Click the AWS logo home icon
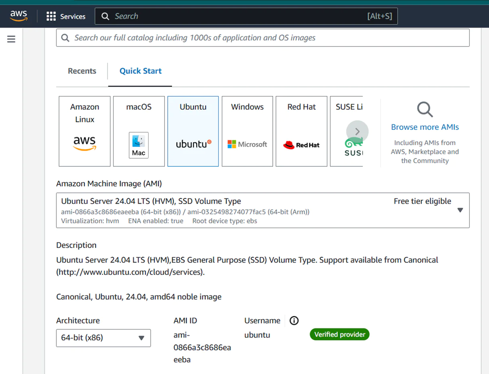Screen dimensions: 489x374 pyautogui.click(x=18, y=16)
